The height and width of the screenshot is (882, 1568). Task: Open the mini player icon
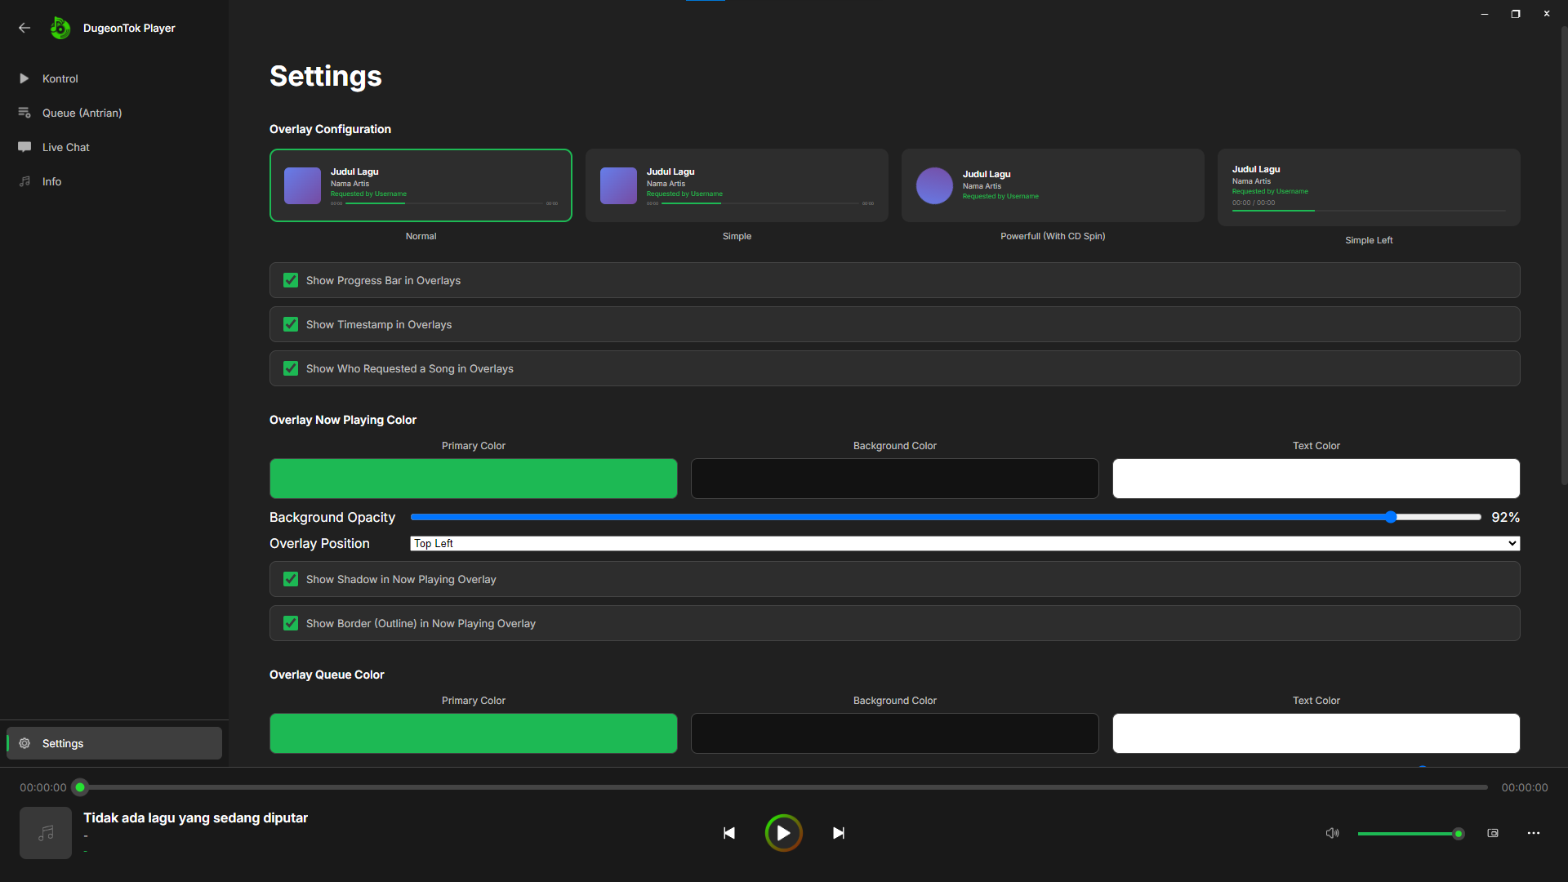pos(1493,833)
